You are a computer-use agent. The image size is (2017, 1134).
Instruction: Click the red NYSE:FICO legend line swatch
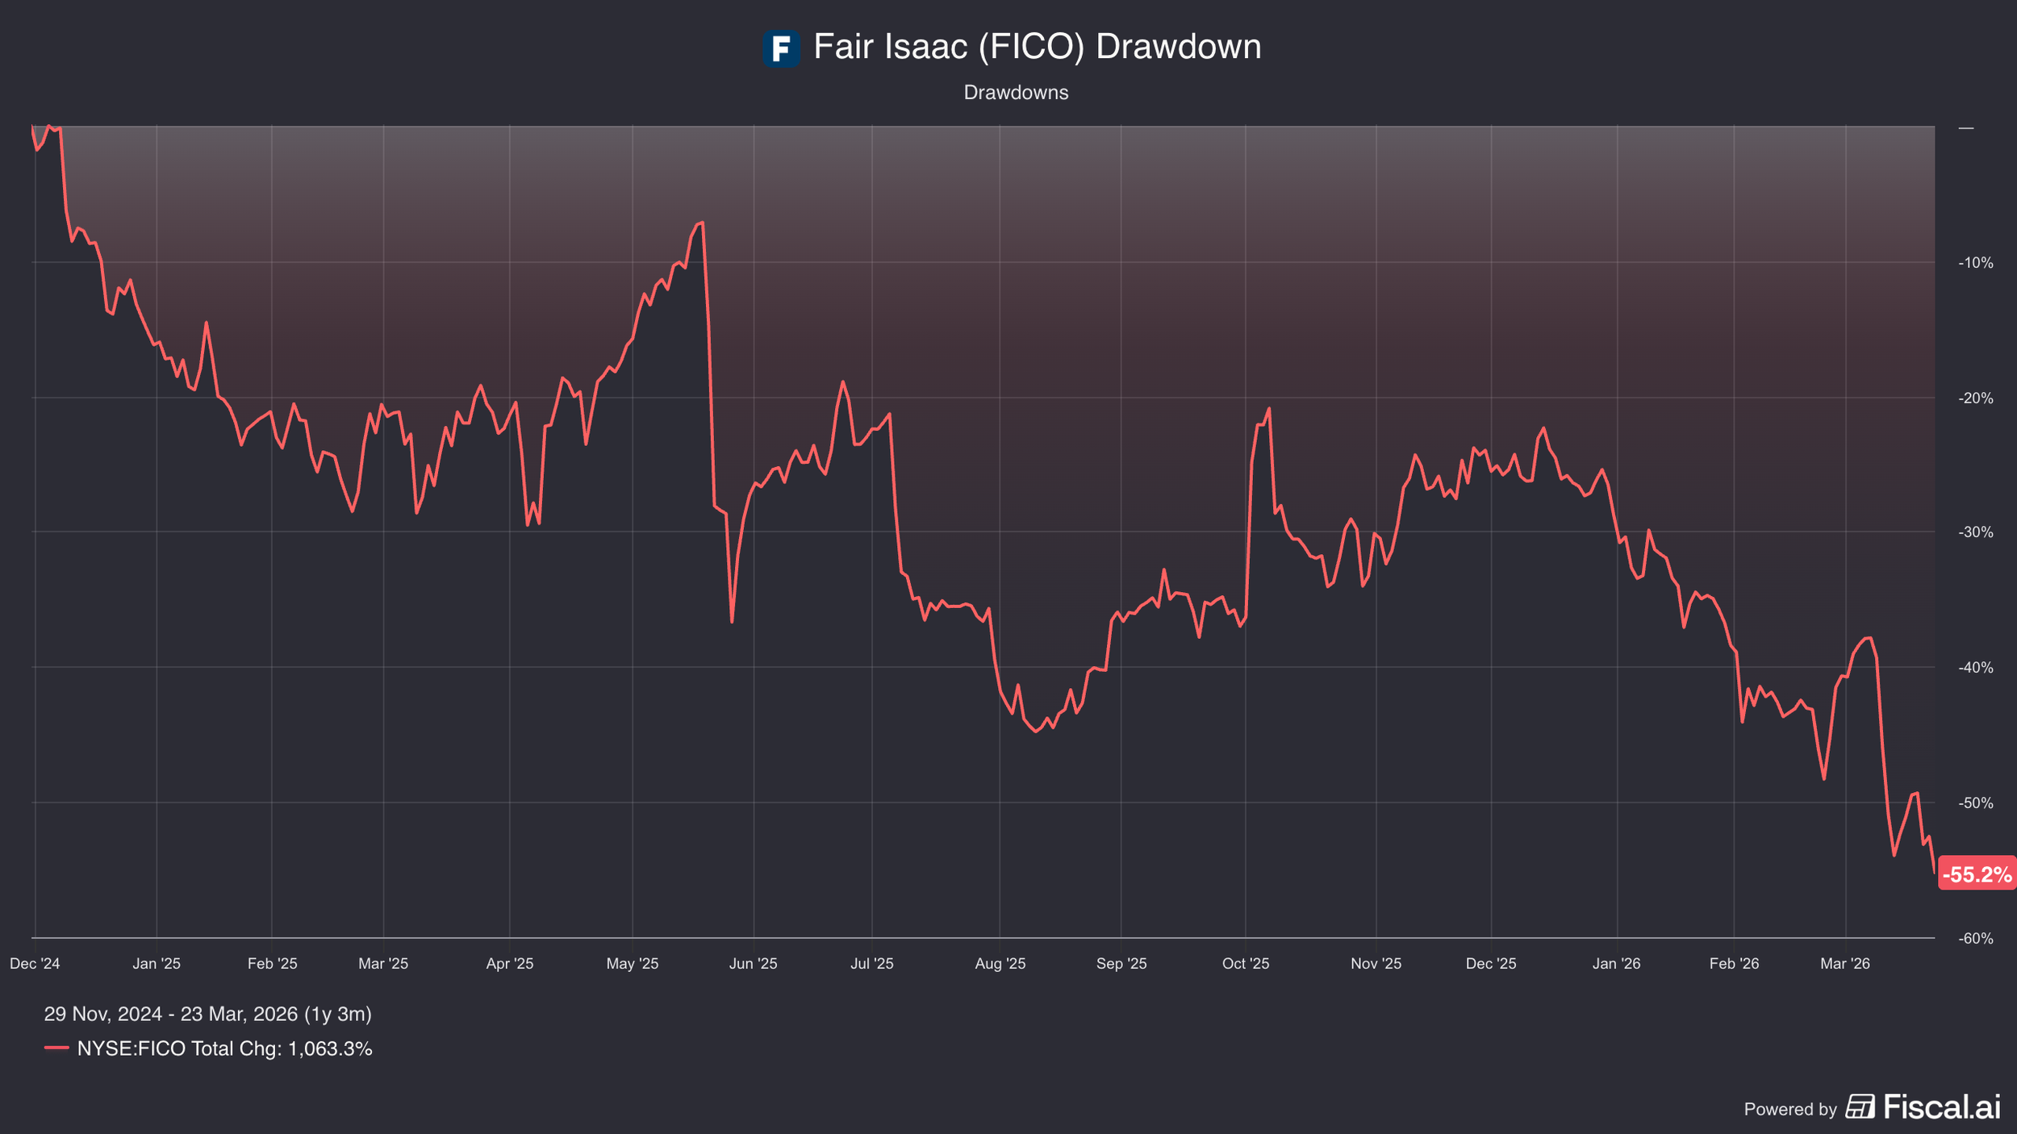(56, 1049)
